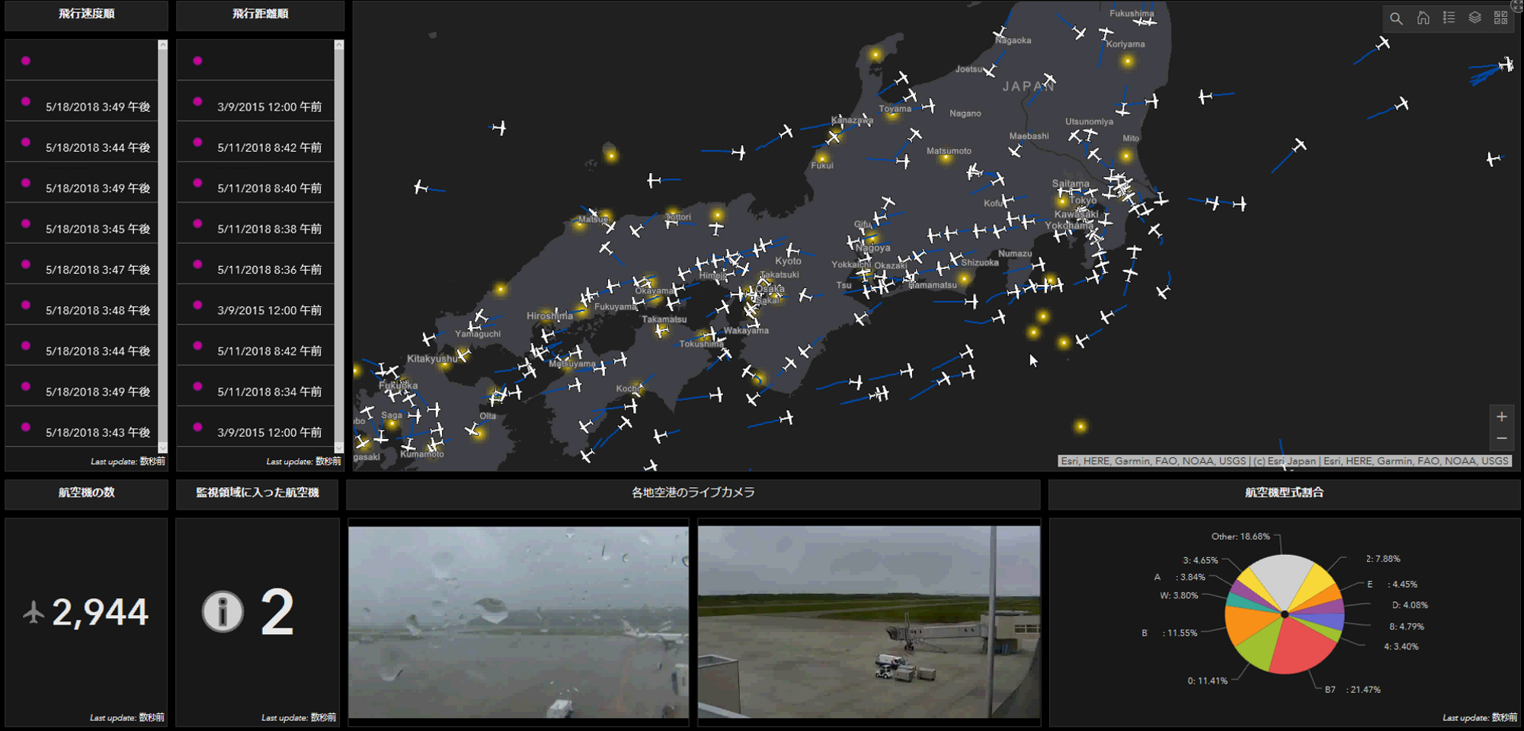
Task: Click scroll-down arrow in 飛行速度順 list
Action: point(162,447)
